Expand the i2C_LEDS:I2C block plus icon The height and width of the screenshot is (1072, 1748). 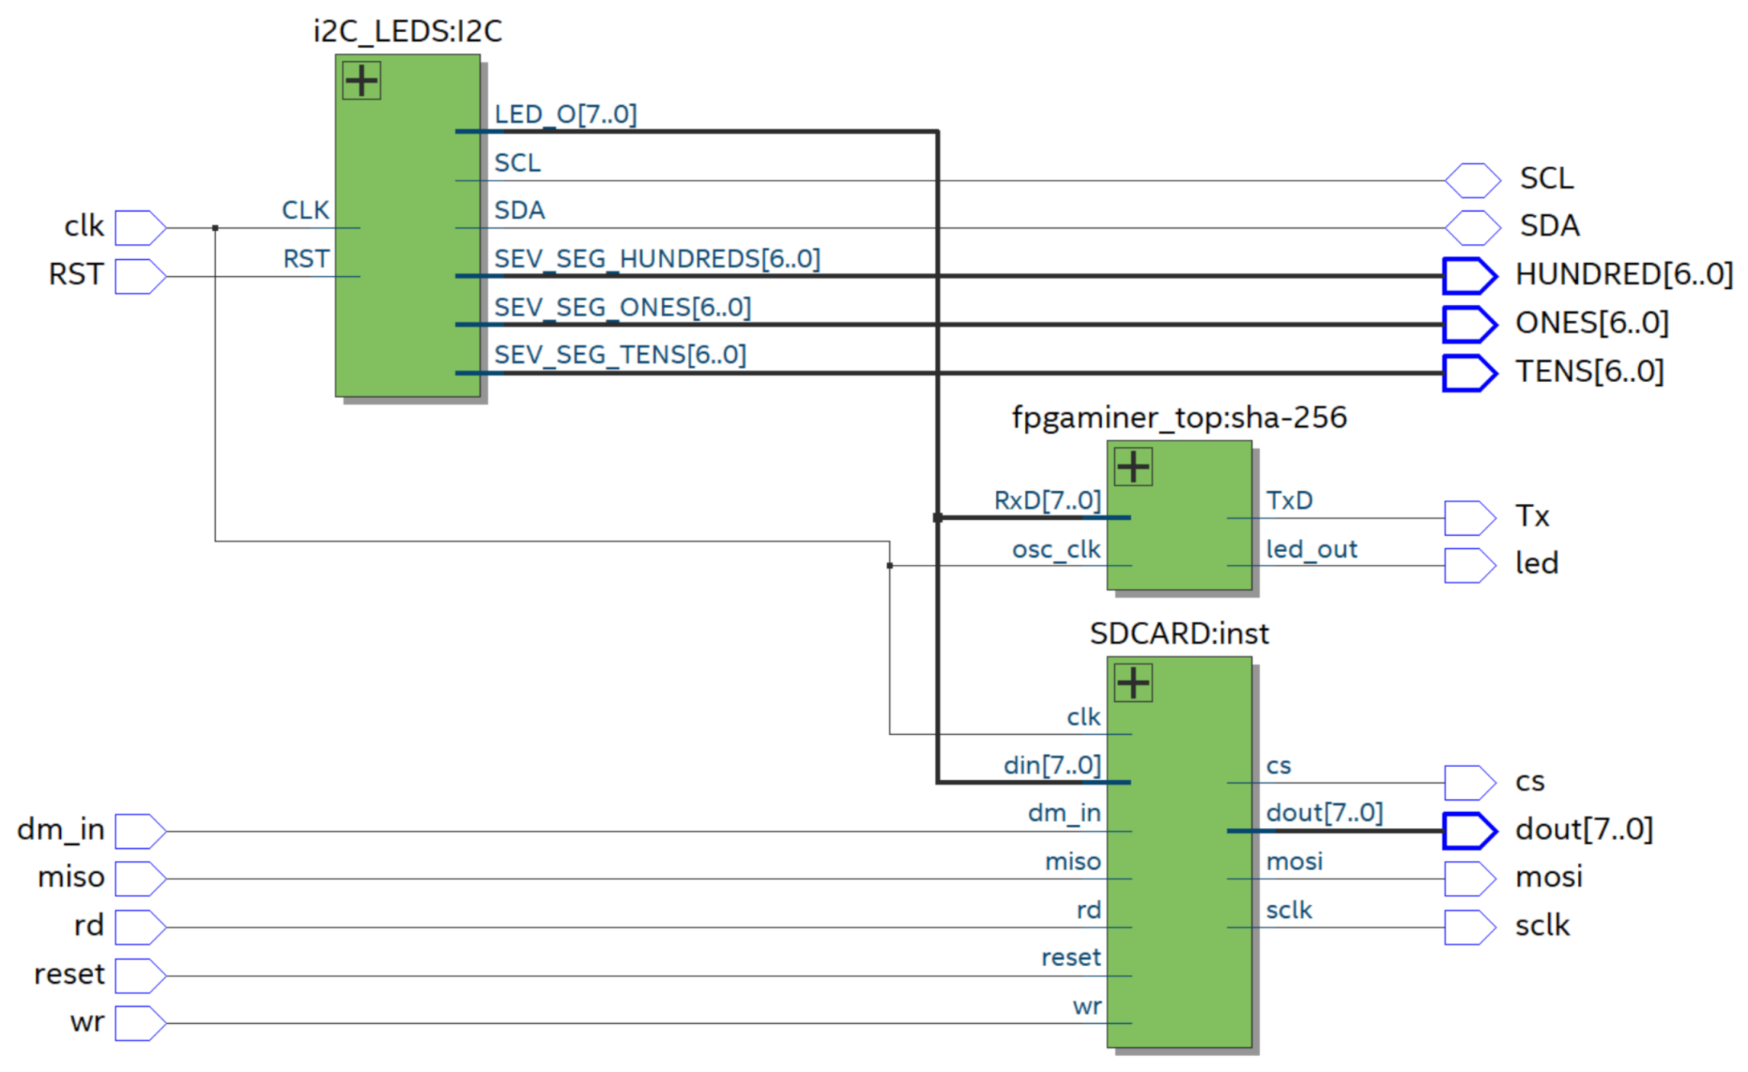(361, 80)
